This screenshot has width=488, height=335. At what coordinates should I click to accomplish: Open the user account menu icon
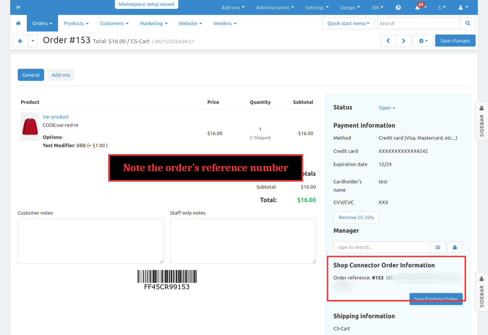coord(463,8)
